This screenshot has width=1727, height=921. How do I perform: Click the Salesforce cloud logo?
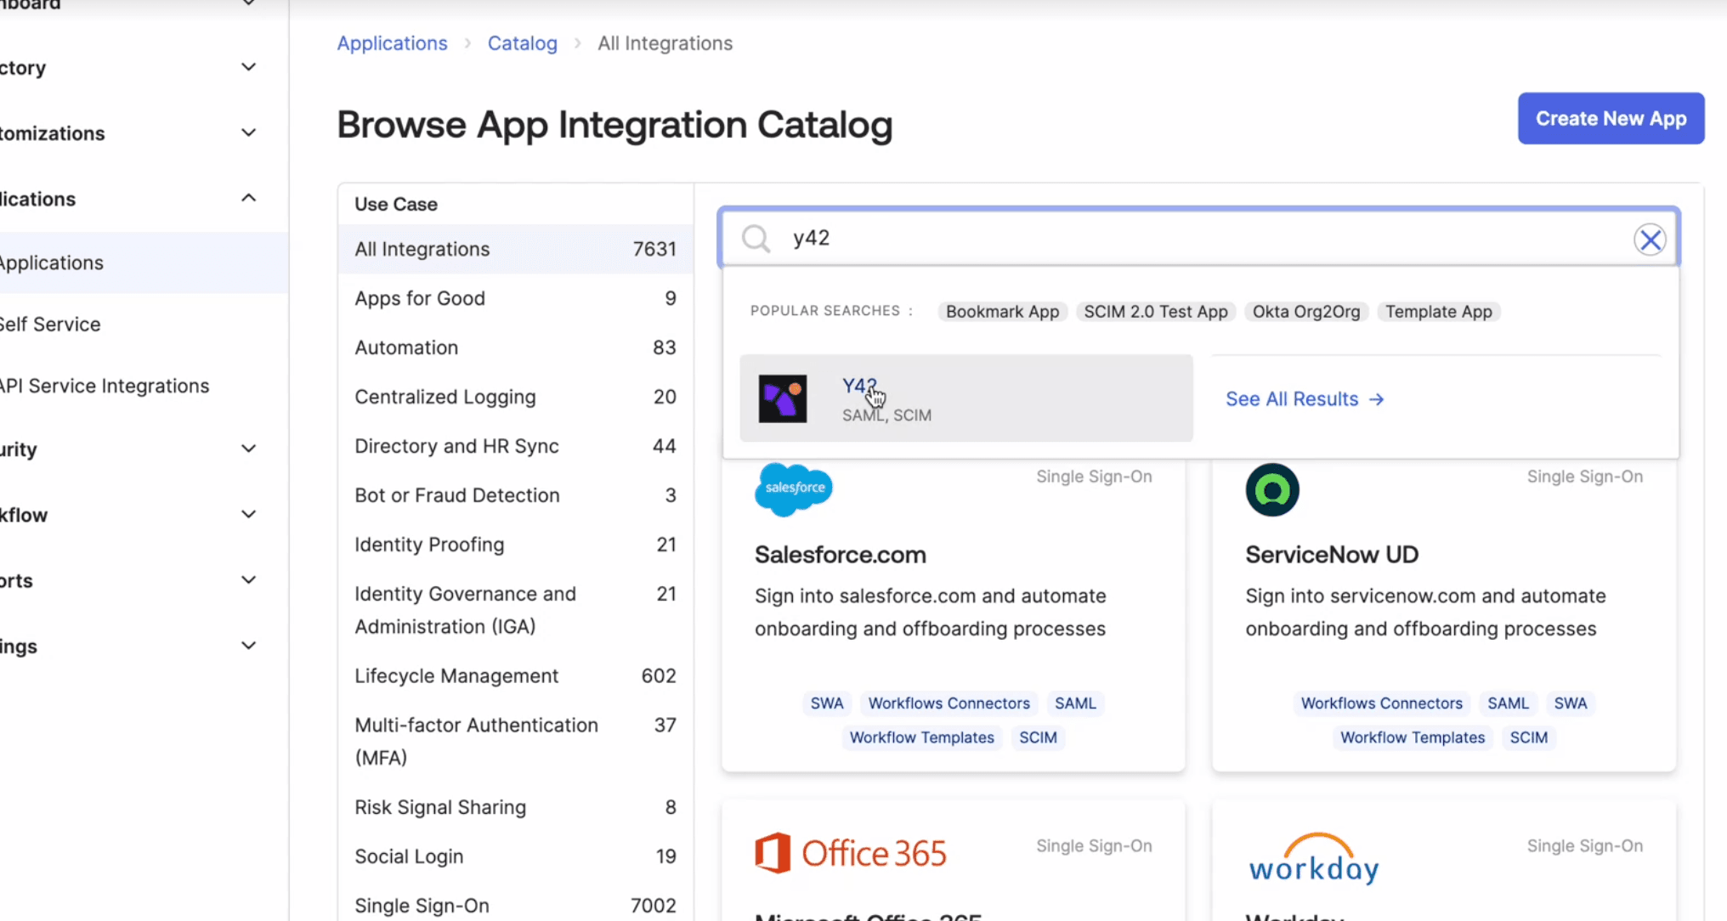click(x=793, y=489)
